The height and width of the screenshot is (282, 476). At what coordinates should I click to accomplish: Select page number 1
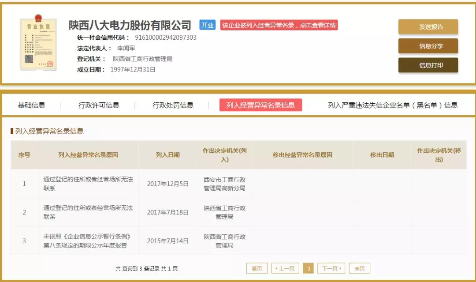click(x=309, y=268)
